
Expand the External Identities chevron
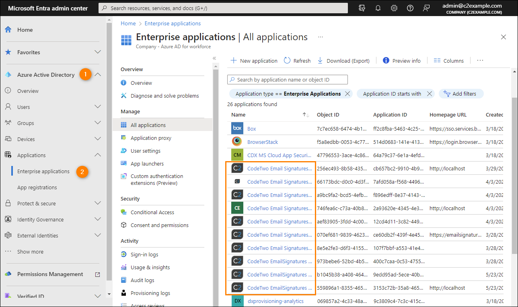98,235
